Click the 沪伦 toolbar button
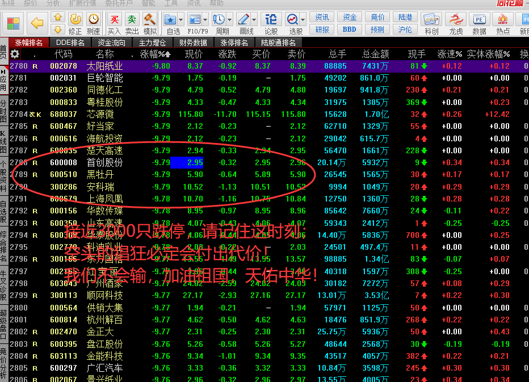 coord(405,30)
